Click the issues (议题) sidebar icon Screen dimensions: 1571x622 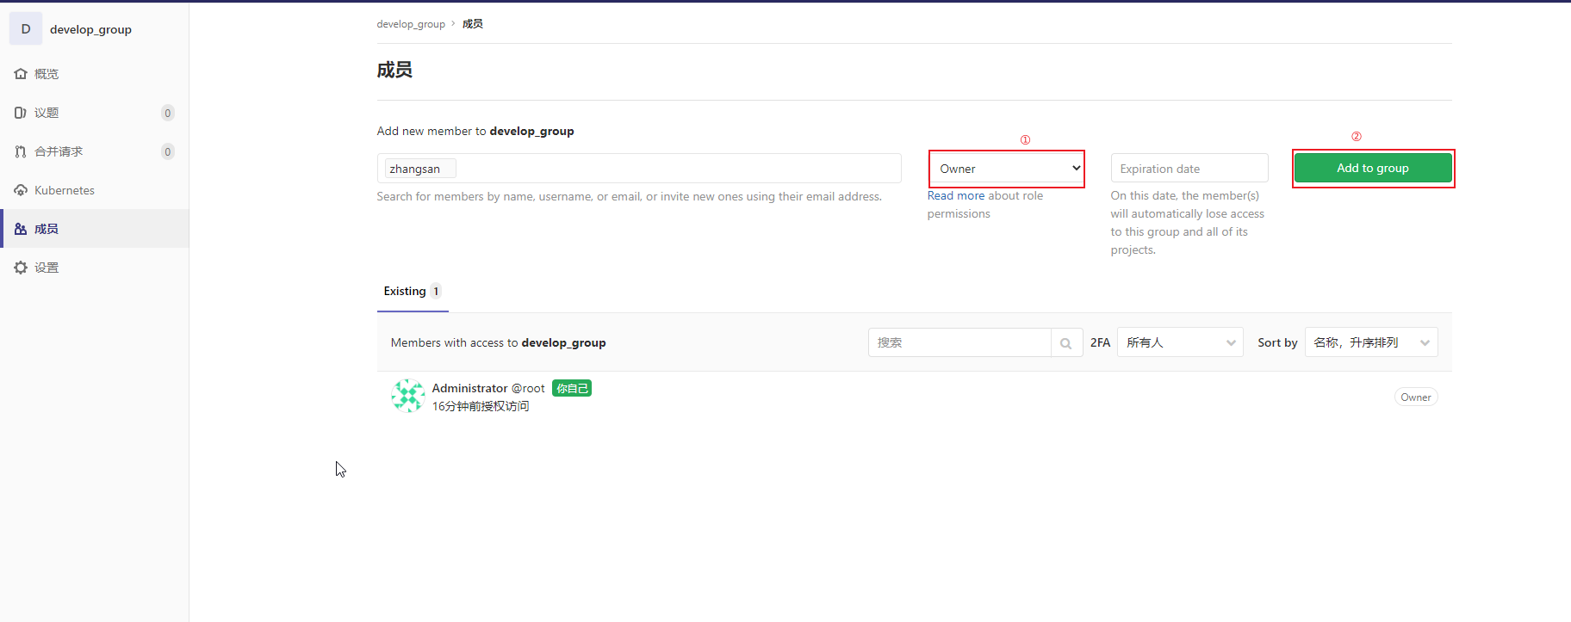pyautogui.click(x=21, y=113)
